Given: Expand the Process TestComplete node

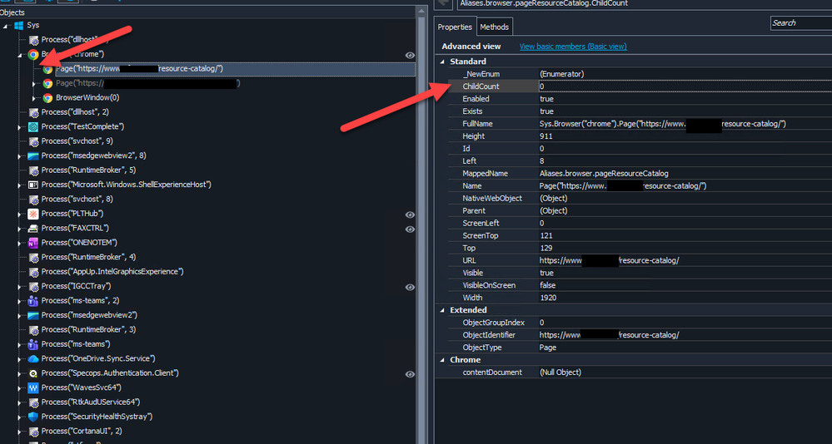Looking at the screenshot, I should click(20, 127).
